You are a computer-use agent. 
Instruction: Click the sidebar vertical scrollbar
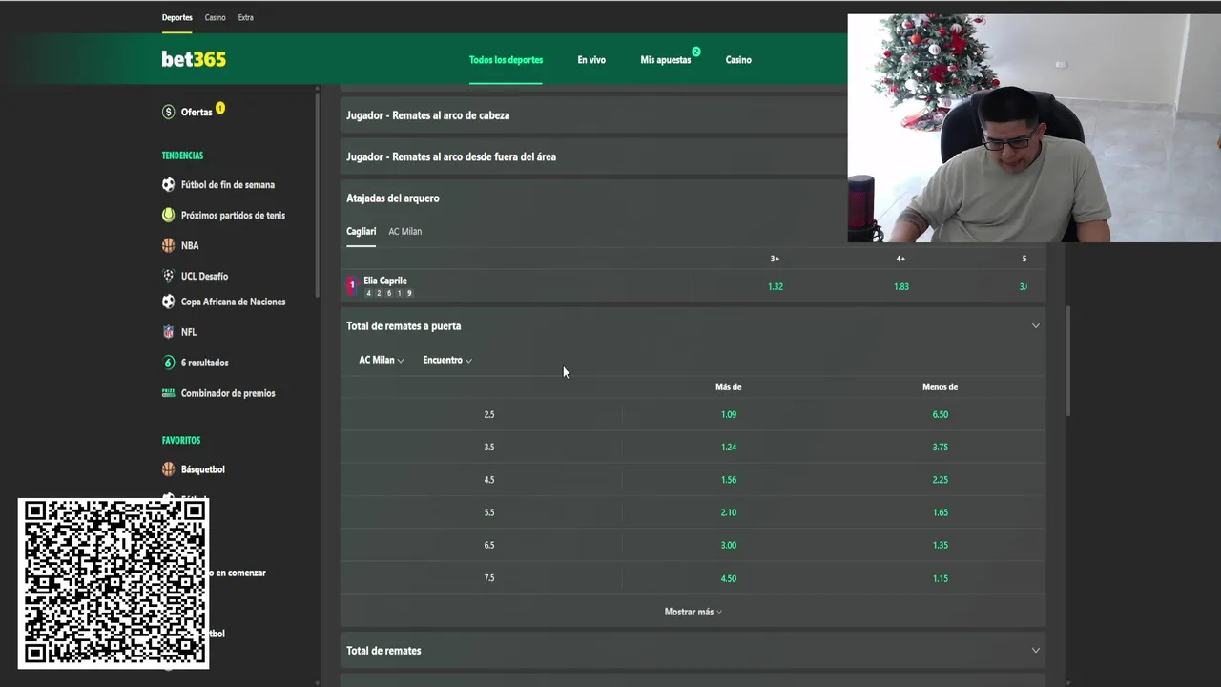318,196
